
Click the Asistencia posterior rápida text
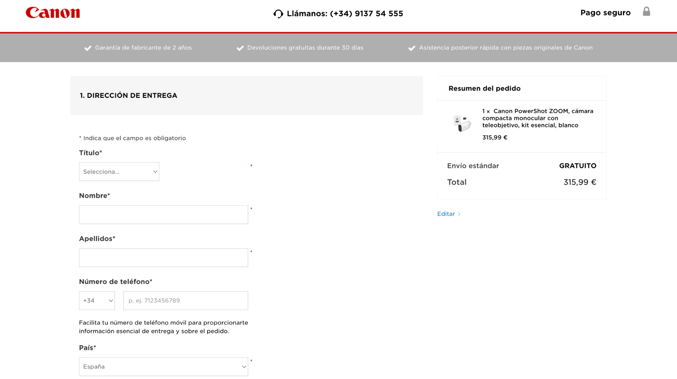pyautogui.click(x=506, y=48)
